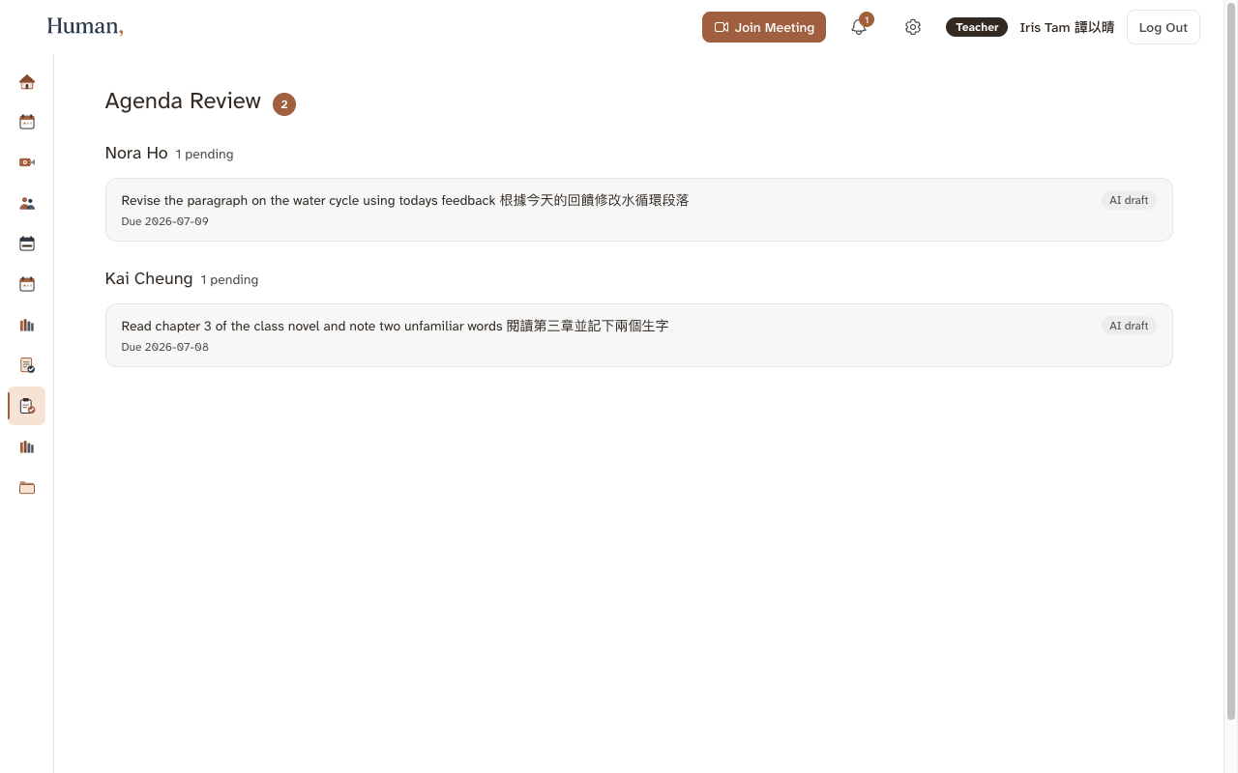The image size is (1238, 773).
Task: Open the notifications bell
Action: point(859,27)
